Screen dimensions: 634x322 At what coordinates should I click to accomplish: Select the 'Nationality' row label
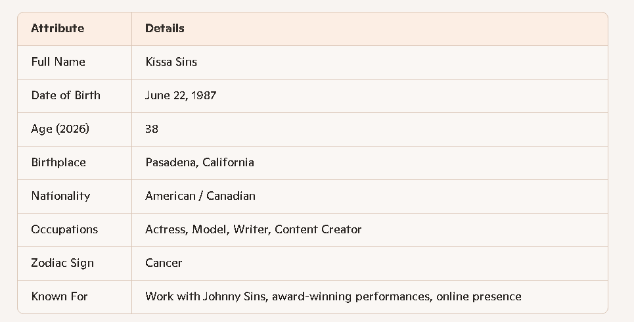click(x=60, y=196)
